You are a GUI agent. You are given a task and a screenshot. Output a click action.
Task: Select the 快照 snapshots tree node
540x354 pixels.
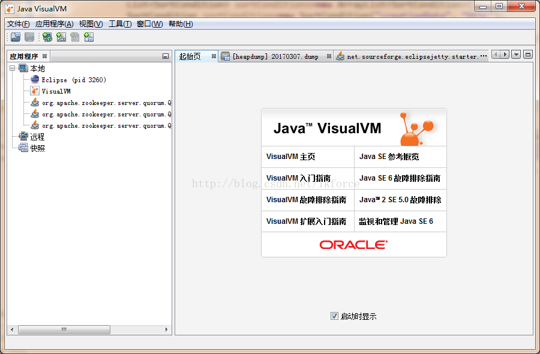tap(37, 148)
